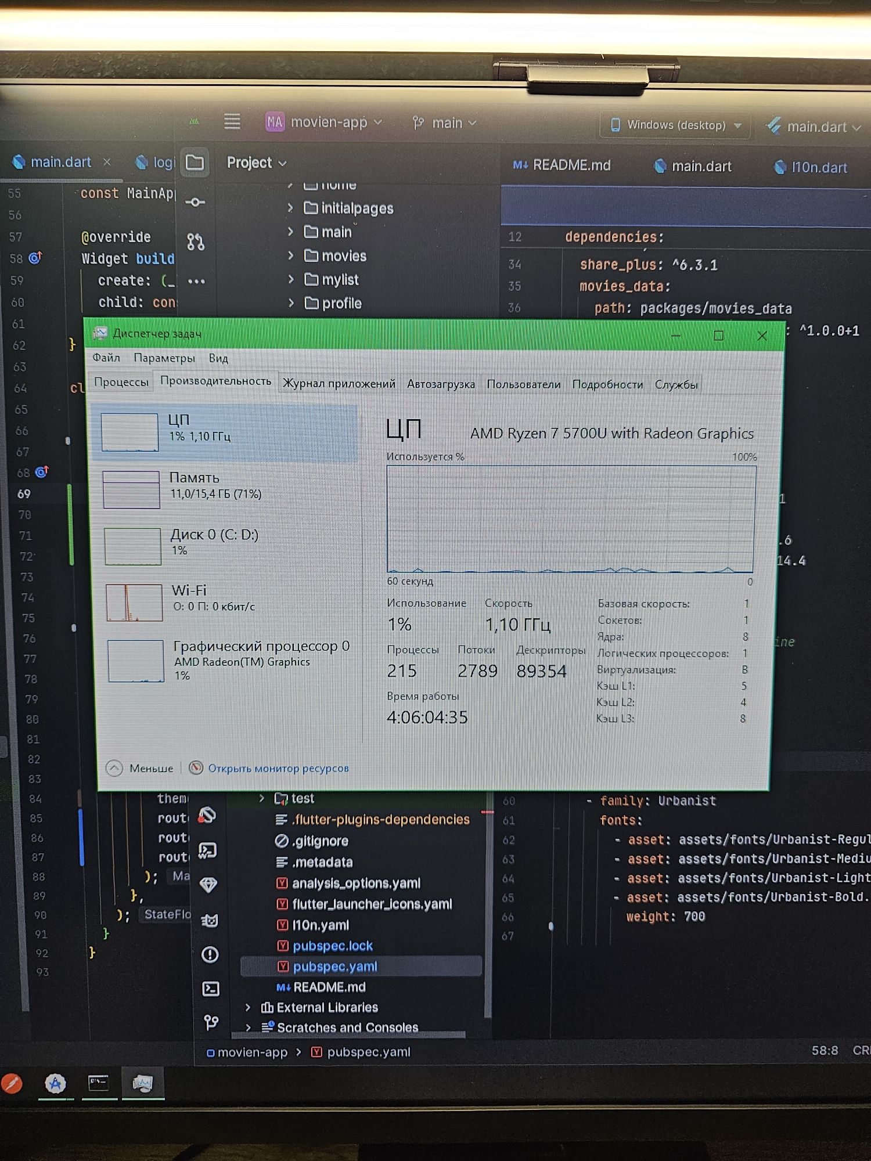871x1161 pixels.
Task: Click the red round taskbar icon
Action: (x=12, y=1083)
